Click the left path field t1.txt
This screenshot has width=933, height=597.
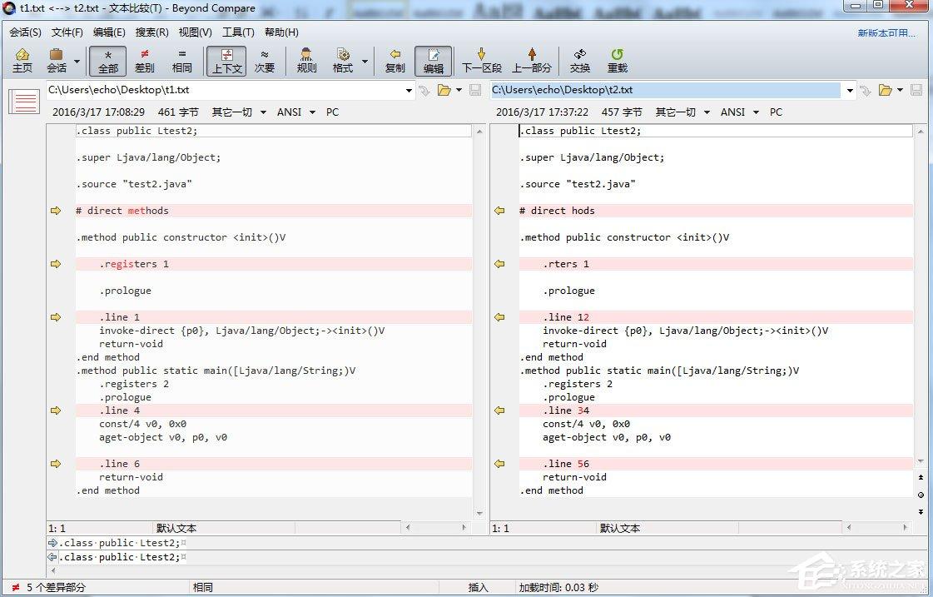[x=225, y=90]
